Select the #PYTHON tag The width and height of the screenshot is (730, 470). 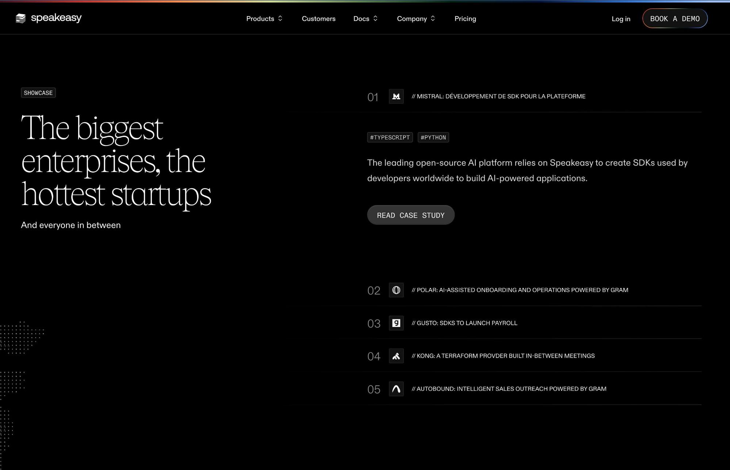pos(433,138)
